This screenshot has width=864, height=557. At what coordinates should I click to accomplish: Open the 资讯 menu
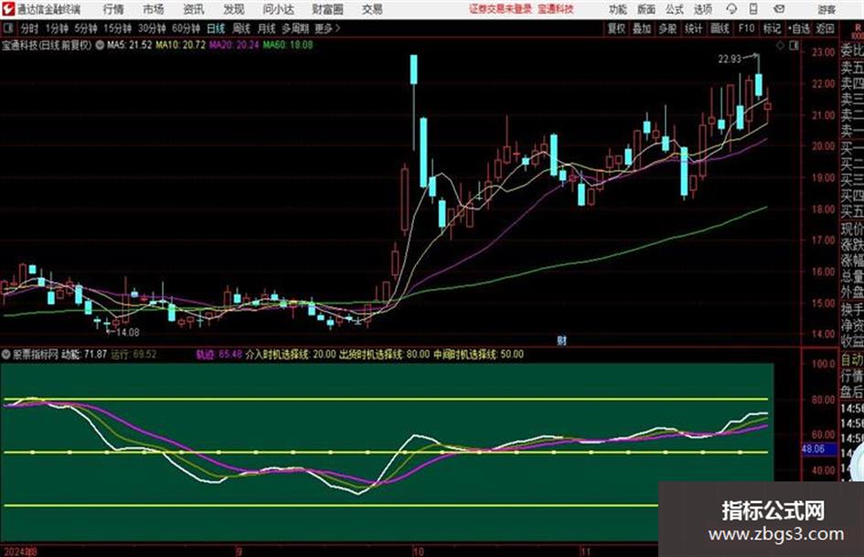[194, 9]
